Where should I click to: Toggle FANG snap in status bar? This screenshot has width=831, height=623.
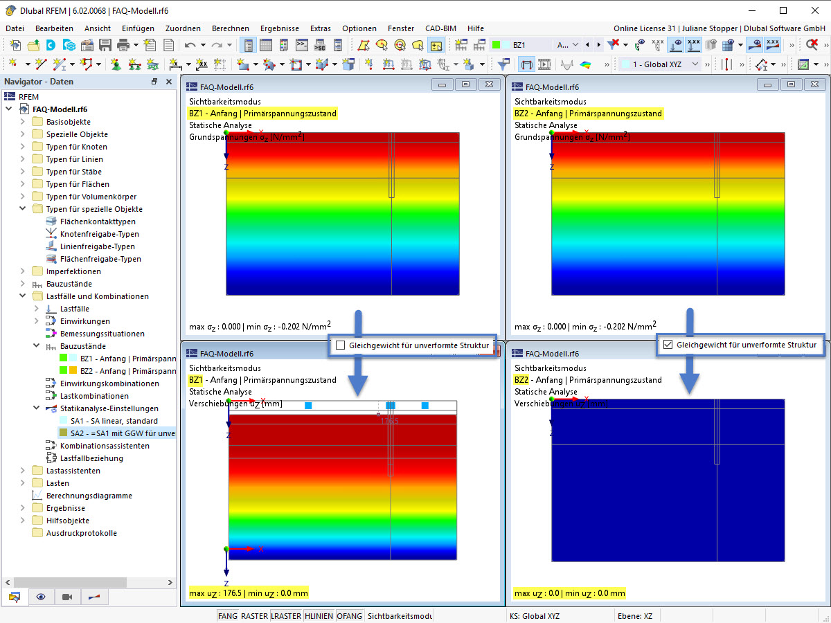(x=227, y=615)
